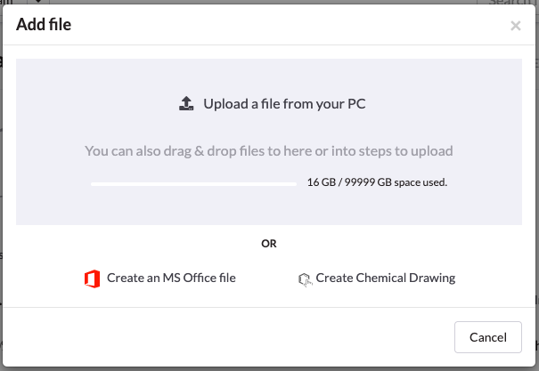
Task: Click the chemical hexagon drawing icon
Action: [305, 279]
